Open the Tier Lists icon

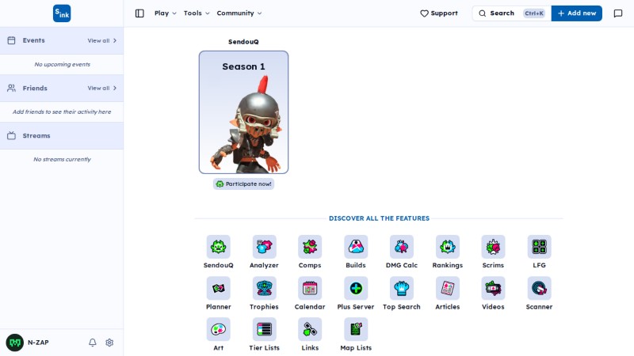pos(264,329)
